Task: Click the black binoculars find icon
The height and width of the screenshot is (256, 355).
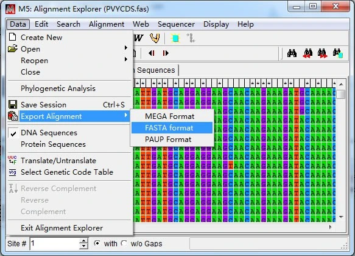Action: pyautogui.click(x=292, y=53)
